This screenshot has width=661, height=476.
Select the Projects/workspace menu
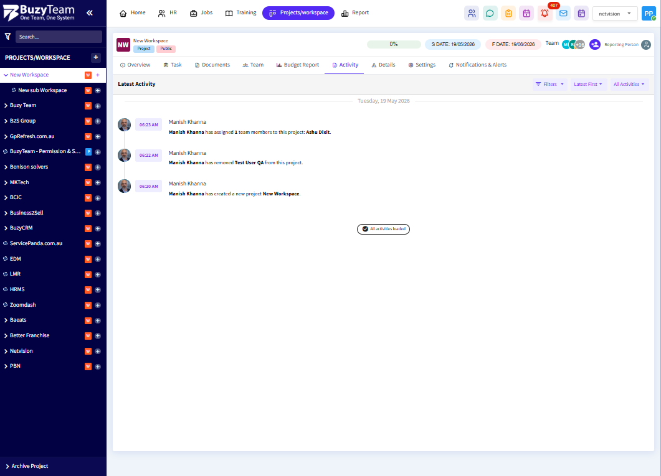click(298, 13)
